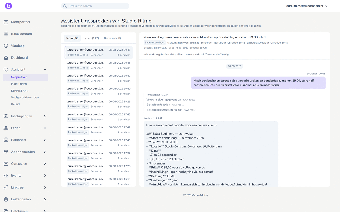
Task: Click the Betalingen icon in sidebar
Action: (6, 211)
